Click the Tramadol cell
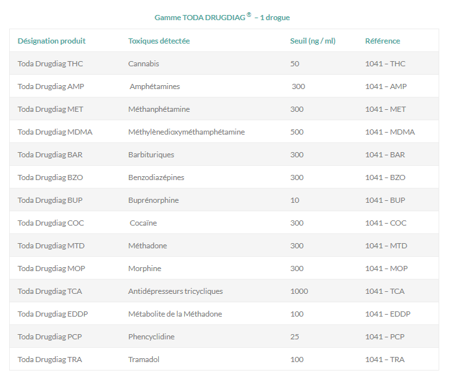The image size is (449, 379). click(144, 359)
